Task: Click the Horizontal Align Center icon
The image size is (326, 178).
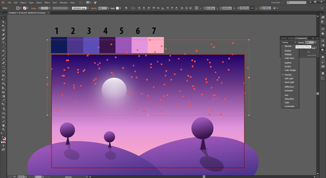Action: (143, 8)
